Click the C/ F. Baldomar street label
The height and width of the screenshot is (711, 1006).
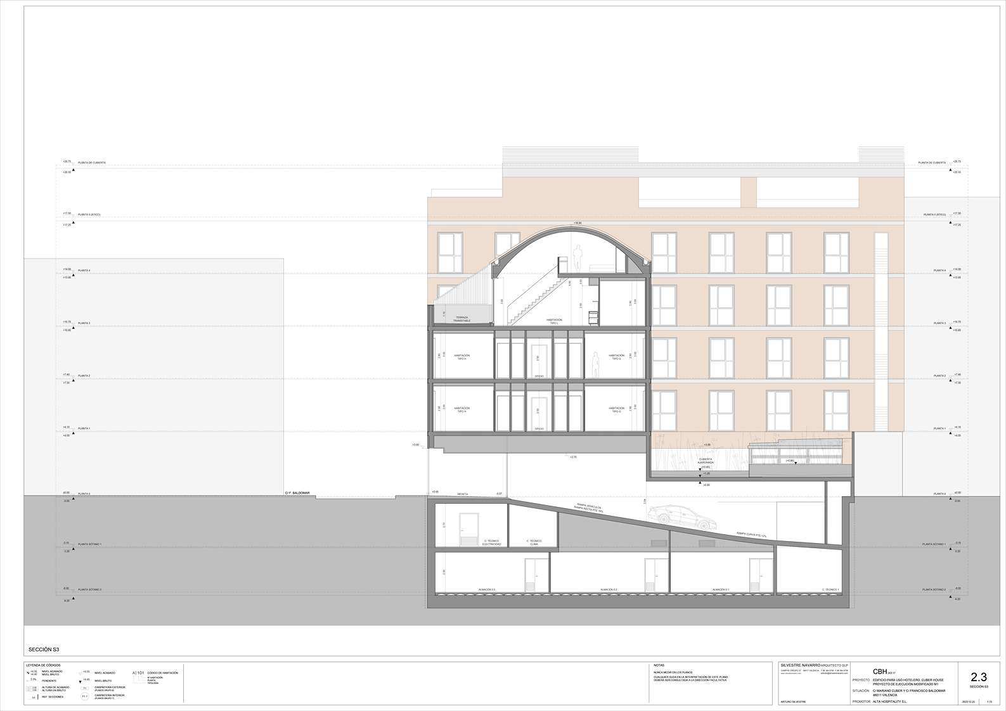coord(297,493)
